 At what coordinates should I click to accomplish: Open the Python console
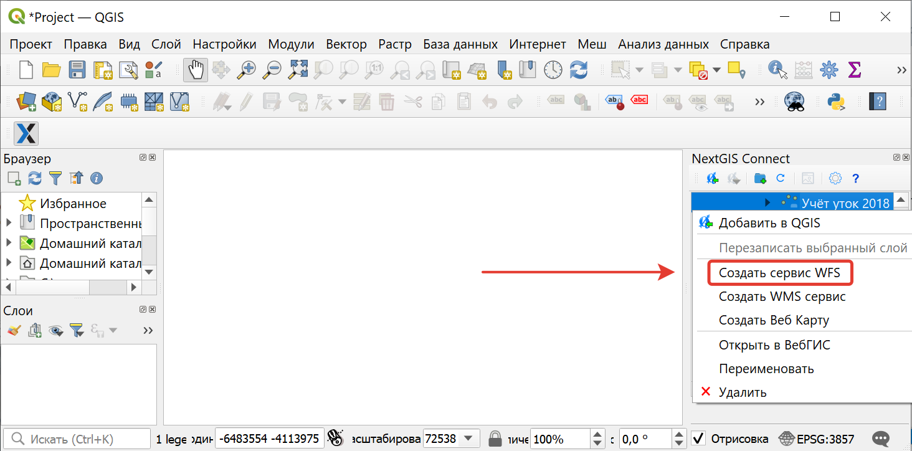(835, 101)
